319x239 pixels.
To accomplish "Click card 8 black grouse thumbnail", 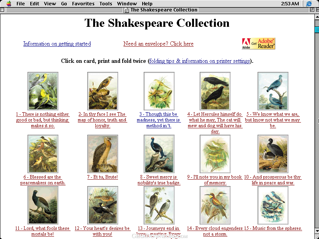I will [159, 154].
